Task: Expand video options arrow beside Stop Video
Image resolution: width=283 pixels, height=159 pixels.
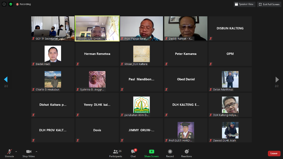Action: [x=36, y=151]
